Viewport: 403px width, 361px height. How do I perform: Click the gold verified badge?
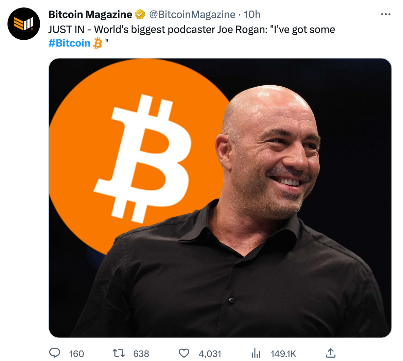[140, 14]
